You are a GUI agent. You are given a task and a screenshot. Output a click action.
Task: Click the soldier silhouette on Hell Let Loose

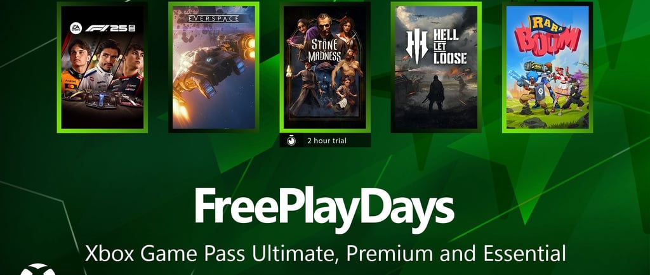click(434, 93)
